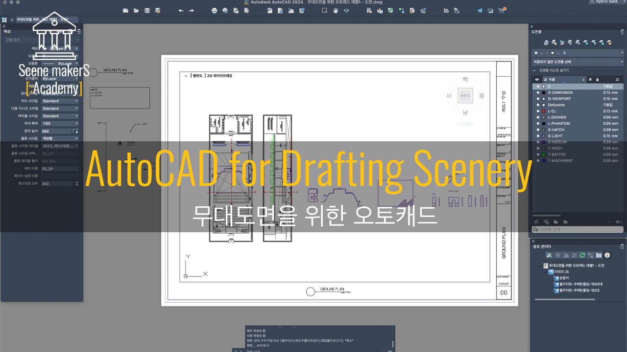The width and height of the screenshot is (627, 352).
Task: Click 서 on the ViewCube compass
Action: coord(449,96)
